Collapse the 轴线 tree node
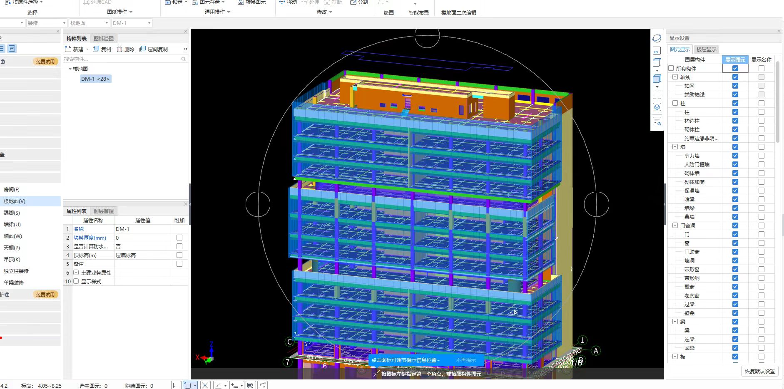This screenshot has height=389, width=784. click(x=675, y=77)
